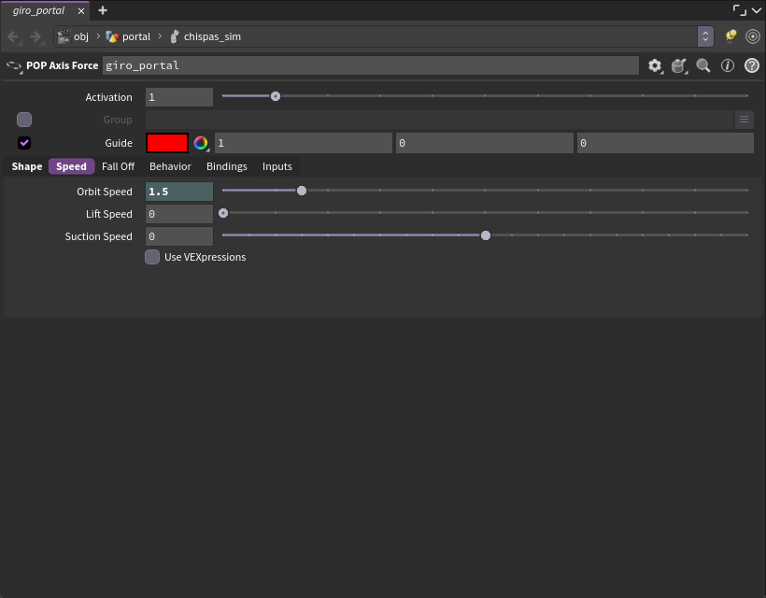Add a new pane tab with plus
766x598 pixels.
click(x=103, y=10)
